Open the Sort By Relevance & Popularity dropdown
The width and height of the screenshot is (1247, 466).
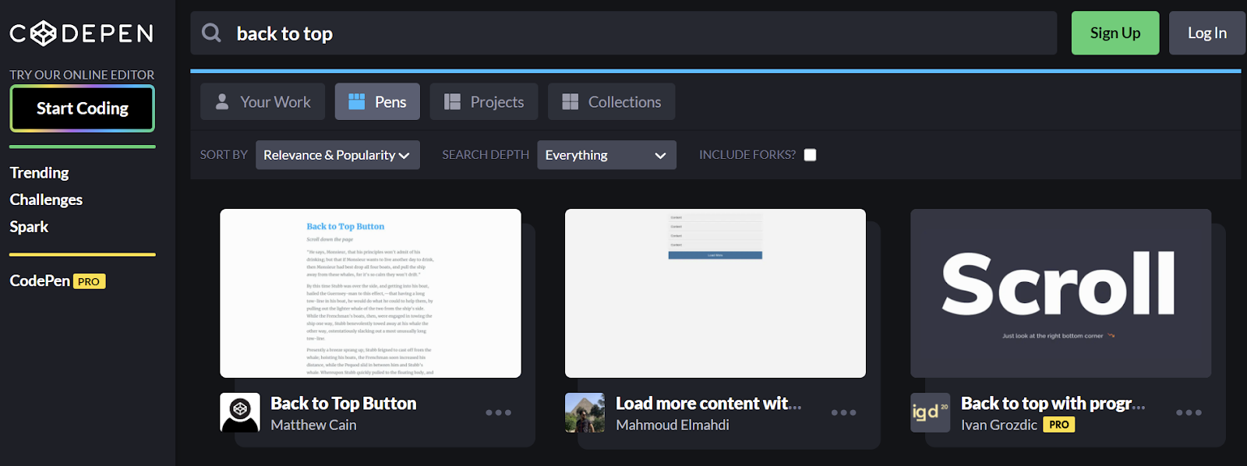(337, 155)
